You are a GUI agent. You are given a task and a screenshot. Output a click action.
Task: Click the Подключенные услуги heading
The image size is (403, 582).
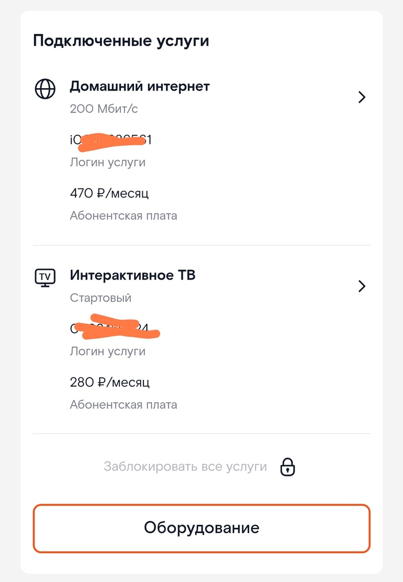pyautogui.click(x=121, y=41)
